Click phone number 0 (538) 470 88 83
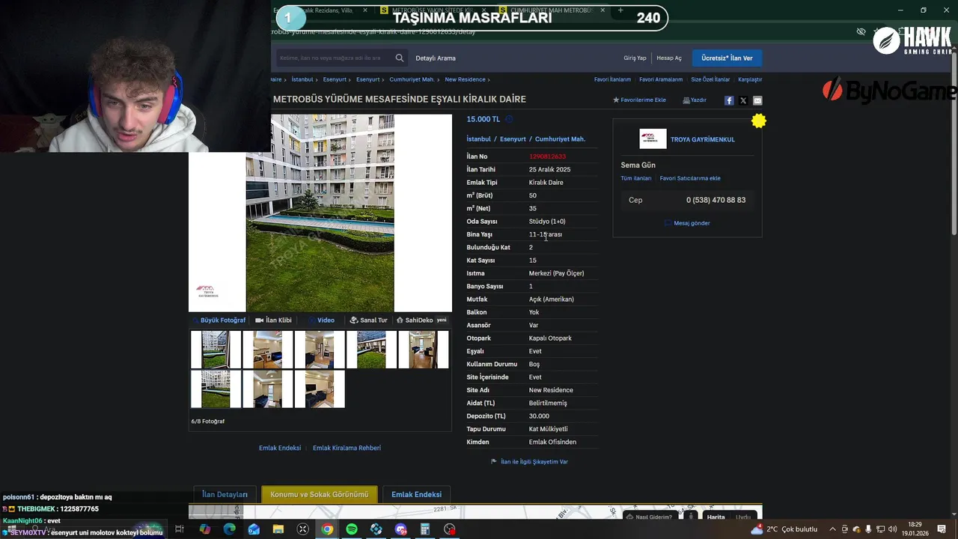This screenshot has height=539, width=958. [716, 200]
